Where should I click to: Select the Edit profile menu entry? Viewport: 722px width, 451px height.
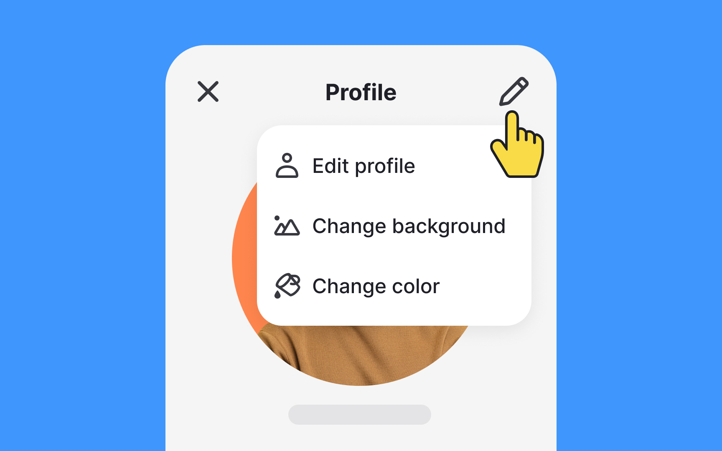(394, 166)
